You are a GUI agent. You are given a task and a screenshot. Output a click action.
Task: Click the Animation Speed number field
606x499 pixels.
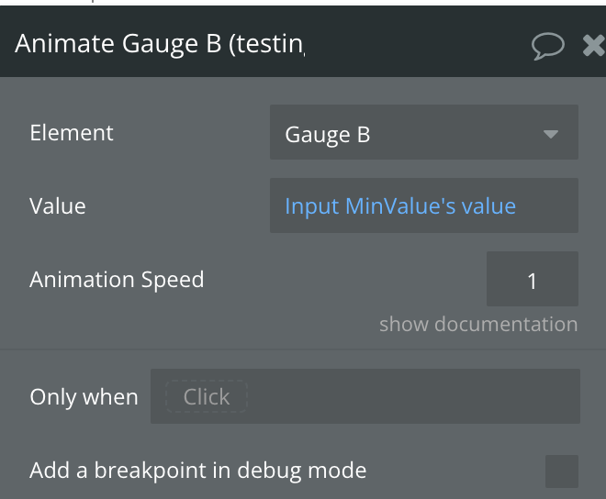[x=533, y=279]
